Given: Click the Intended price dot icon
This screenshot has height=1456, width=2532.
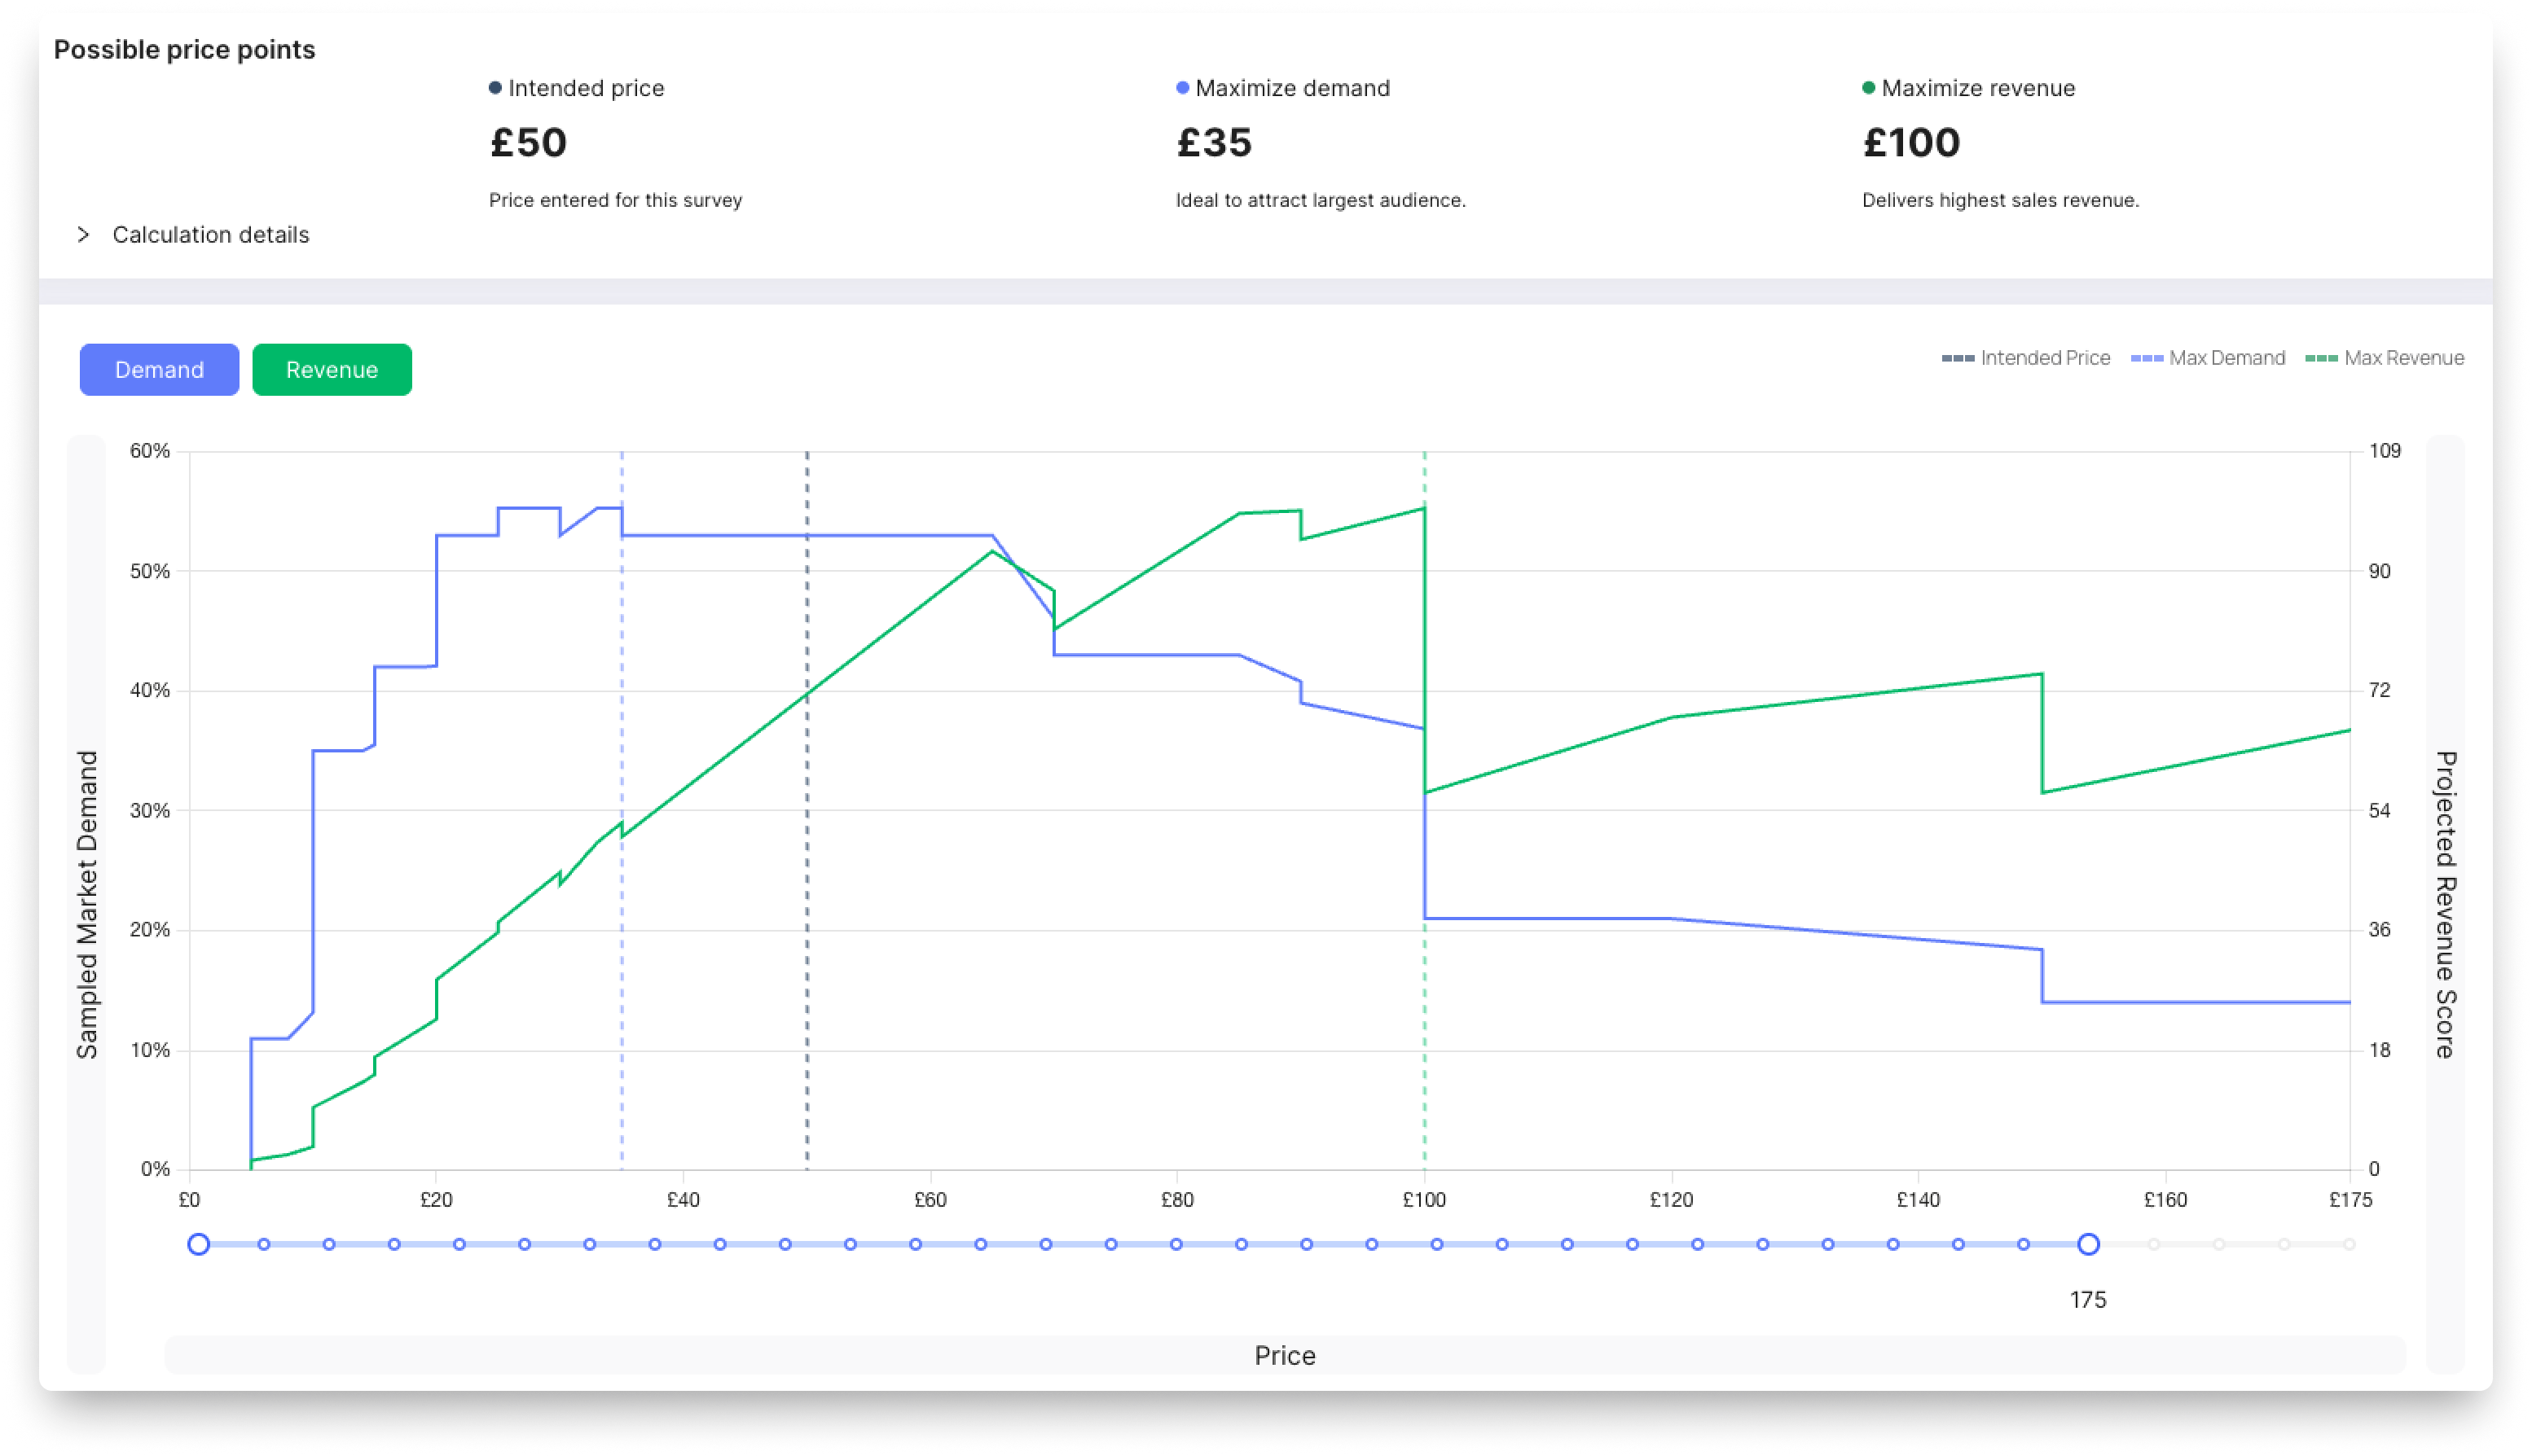Looking at the screenshot, I should click(x=495, y=88).
